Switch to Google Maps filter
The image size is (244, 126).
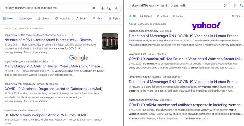(x=98, y=18)
